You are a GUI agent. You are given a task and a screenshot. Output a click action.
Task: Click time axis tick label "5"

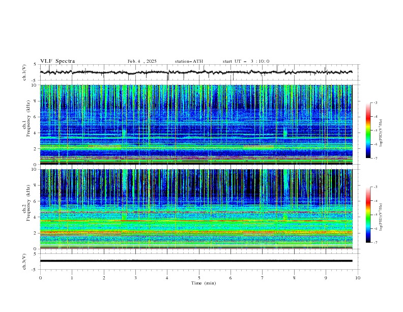[x=199, y=278]
